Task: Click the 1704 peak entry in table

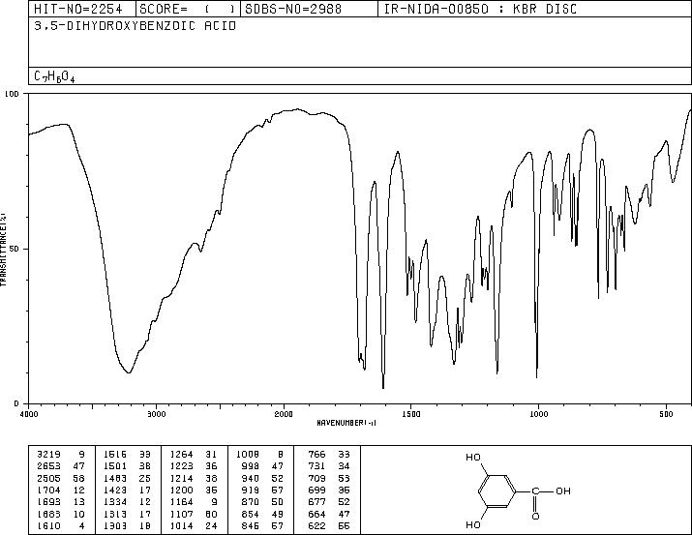Action: (61, 490)
